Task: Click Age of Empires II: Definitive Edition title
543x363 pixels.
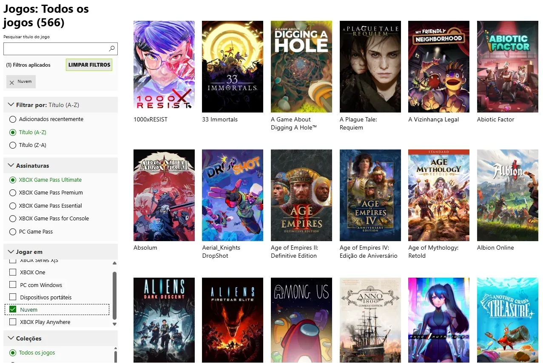Action: pos(295,252)
